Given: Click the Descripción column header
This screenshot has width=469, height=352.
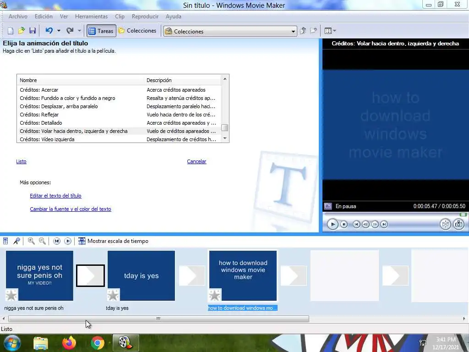Looking at the screenshot, I should coord(182,80).
